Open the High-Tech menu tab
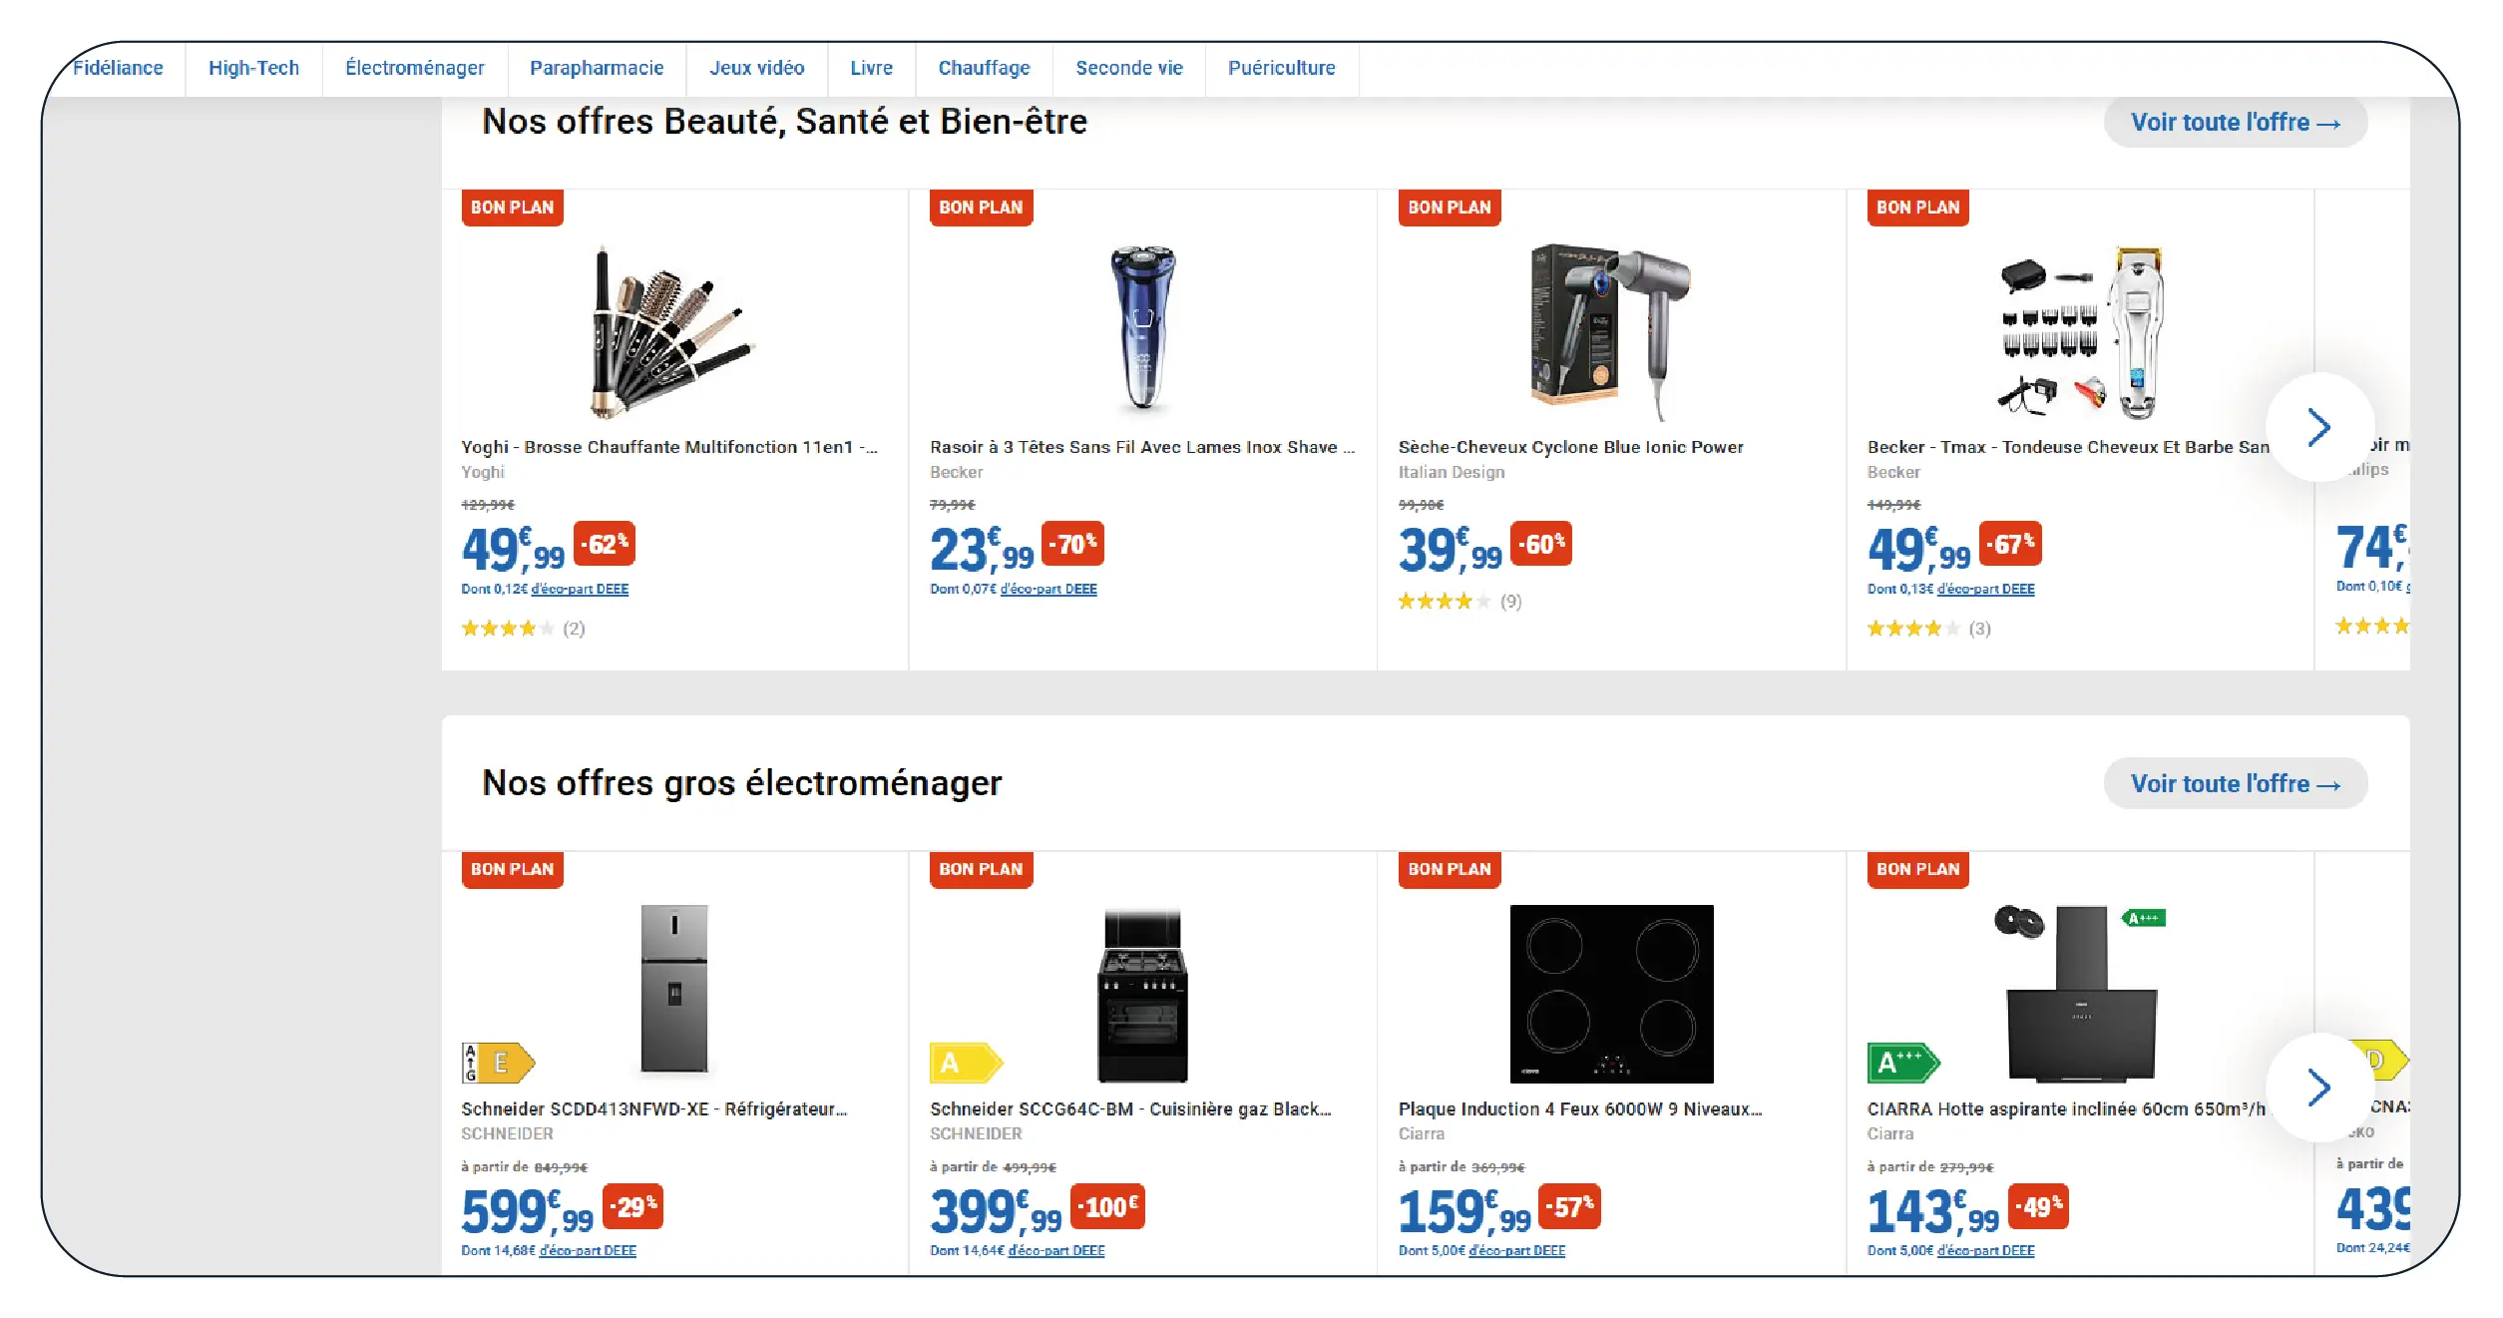2503x1318 pixels. [x=253, y=68]
